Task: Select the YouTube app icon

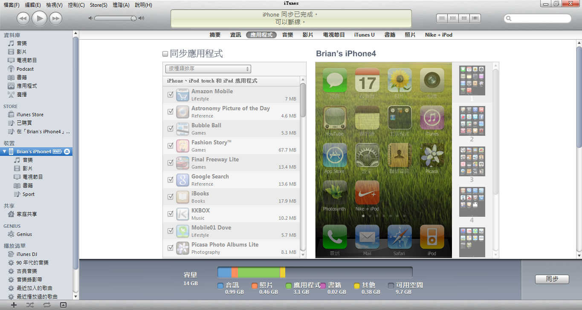Action: [335, 118]
